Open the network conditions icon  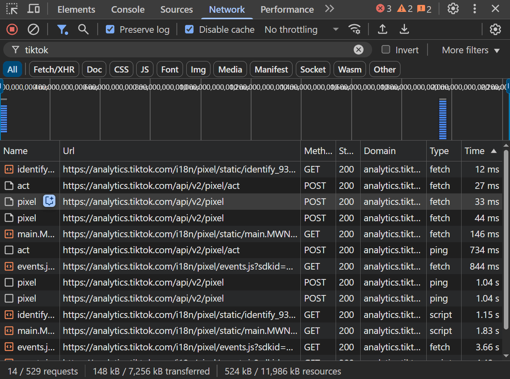pos(354,30)
